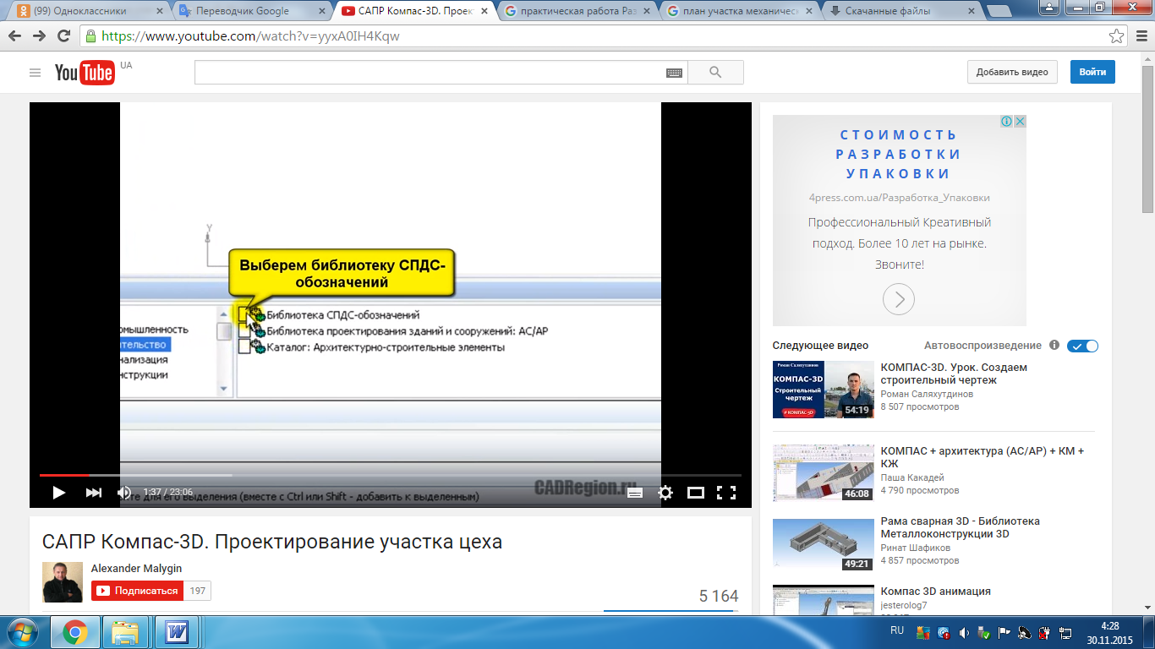
Task: Click the browser address bar URL
Action: pos(250,36)
